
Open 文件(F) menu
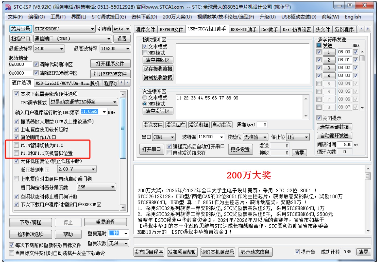(15, 17)
